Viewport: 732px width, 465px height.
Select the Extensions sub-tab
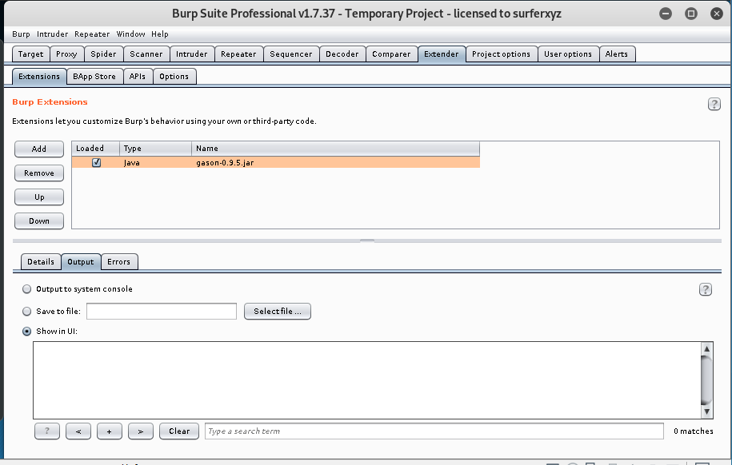[39, 77]
